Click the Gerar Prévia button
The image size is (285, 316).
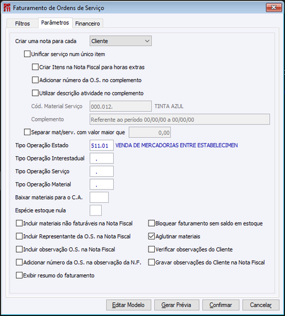pos(176,305)
